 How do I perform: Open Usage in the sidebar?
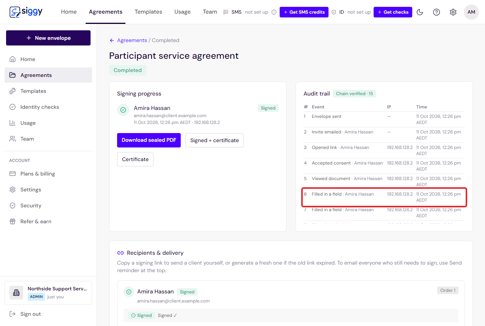click(48, 123)
